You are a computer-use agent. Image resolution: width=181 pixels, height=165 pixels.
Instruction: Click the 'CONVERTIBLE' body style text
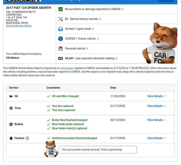point(14,15)
